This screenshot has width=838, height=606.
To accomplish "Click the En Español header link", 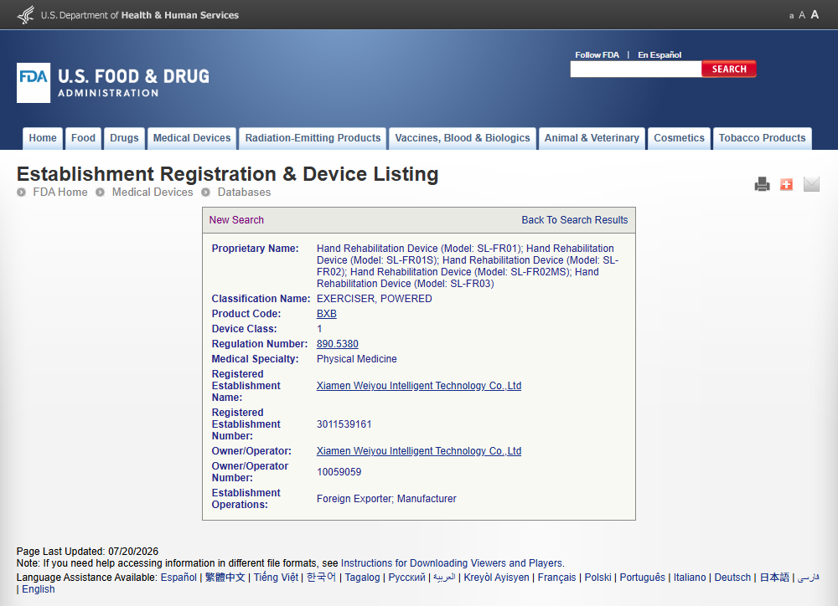I will (x=660, y=55).
